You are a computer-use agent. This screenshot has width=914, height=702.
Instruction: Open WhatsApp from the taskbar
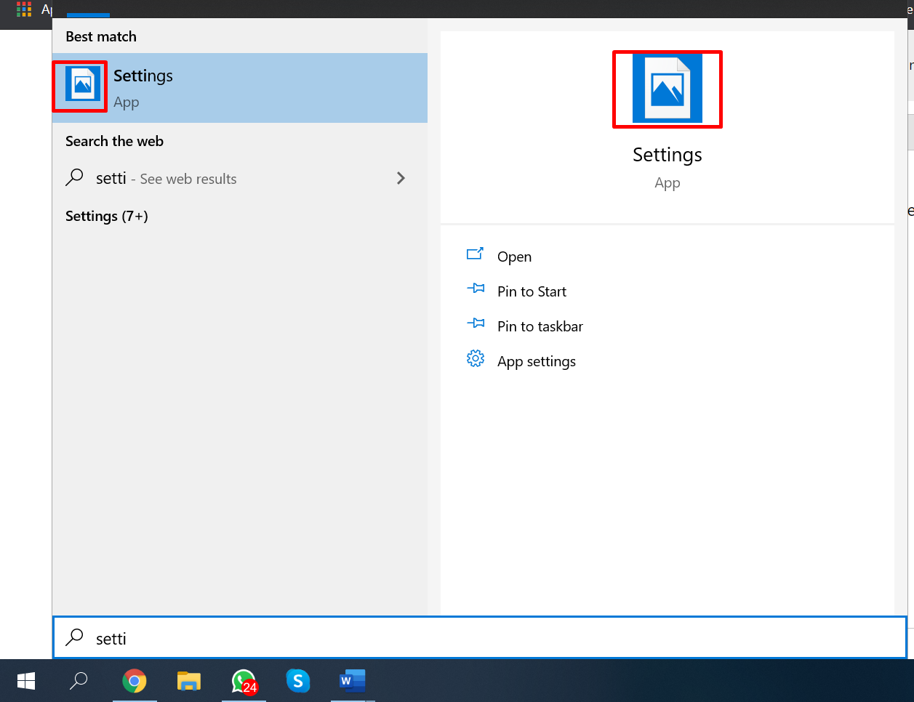point(244,681)
